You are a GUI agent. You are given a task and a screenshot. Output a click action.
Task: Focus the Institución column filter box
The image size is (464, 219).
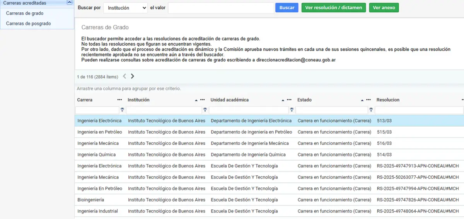164,110
